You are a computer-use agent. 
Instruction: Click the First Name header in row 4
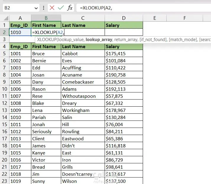tap(46, 46)
